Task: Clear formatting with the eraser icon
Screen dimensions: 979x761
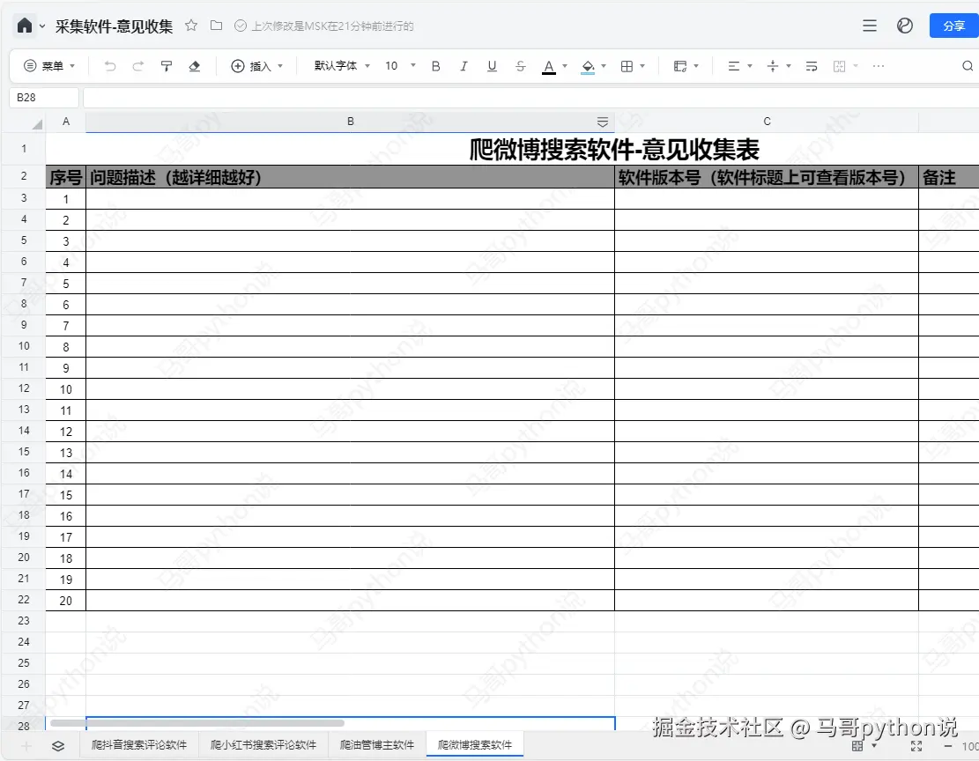Action: click(x=195, y=65)
